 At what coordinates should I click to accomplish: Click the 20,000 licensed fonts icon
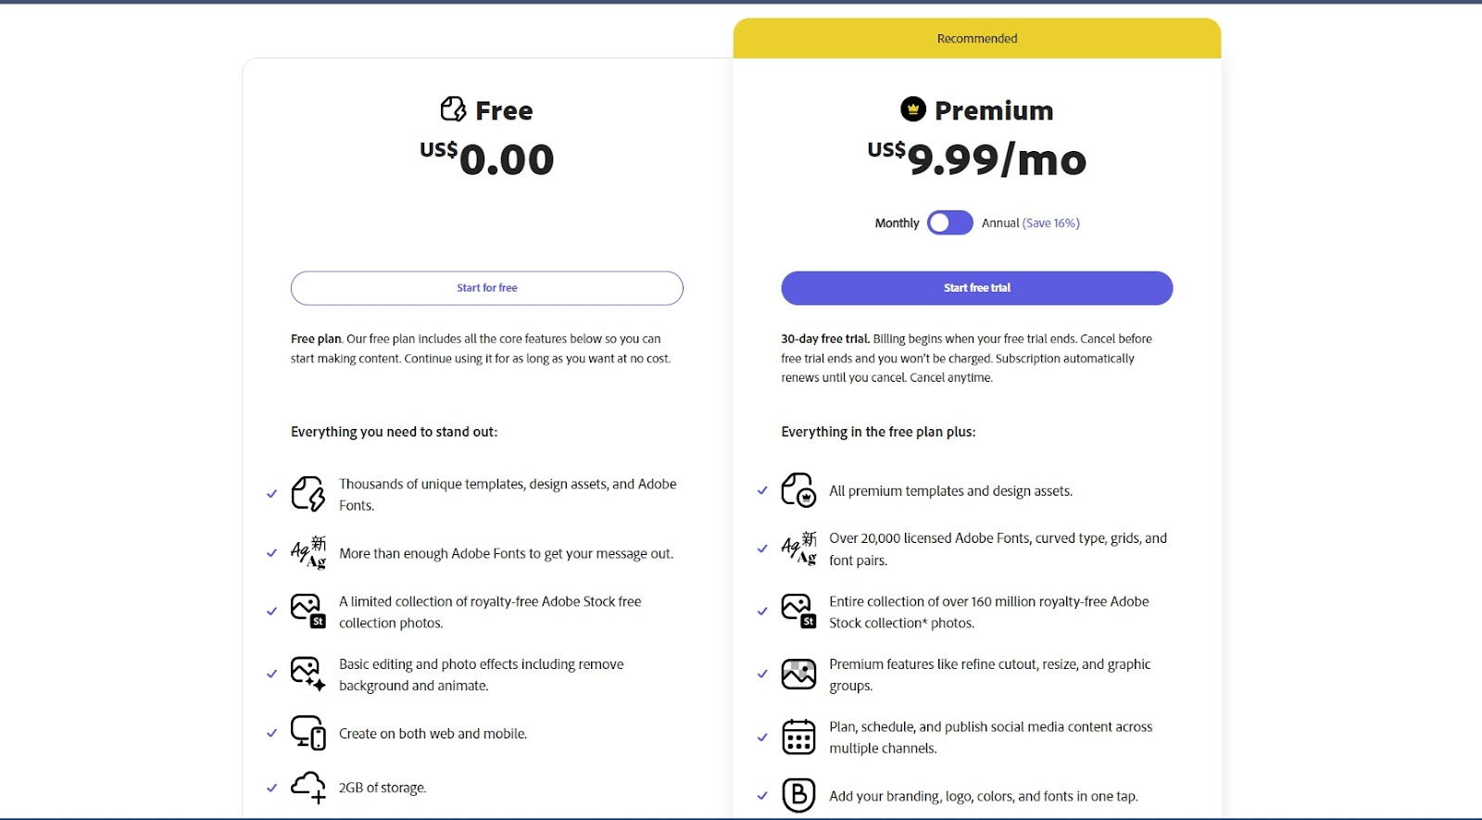798,549
